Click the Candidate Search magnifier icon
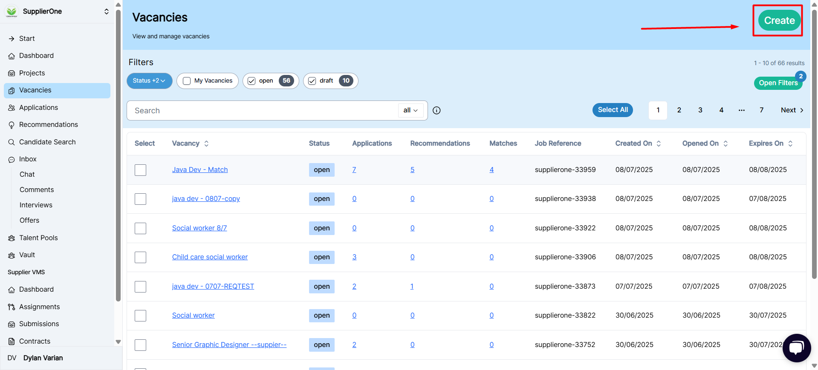 (x=12, y=142)
